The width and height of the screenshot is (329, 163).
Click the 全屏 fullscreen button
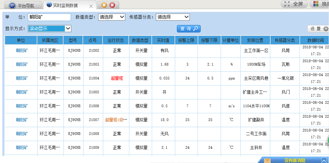[294, 4]
